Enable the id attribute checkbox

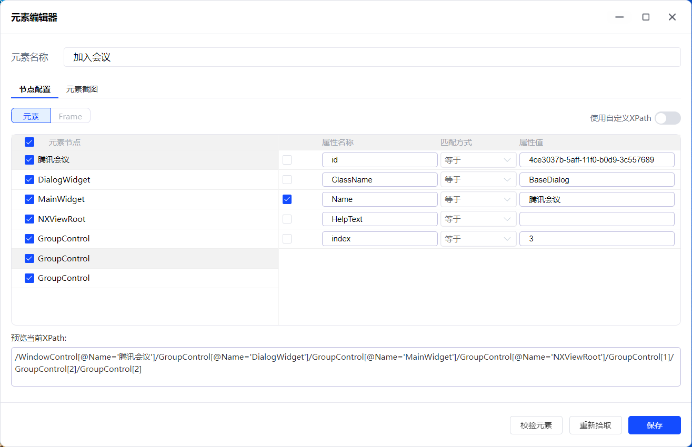[x=287, y=160]
